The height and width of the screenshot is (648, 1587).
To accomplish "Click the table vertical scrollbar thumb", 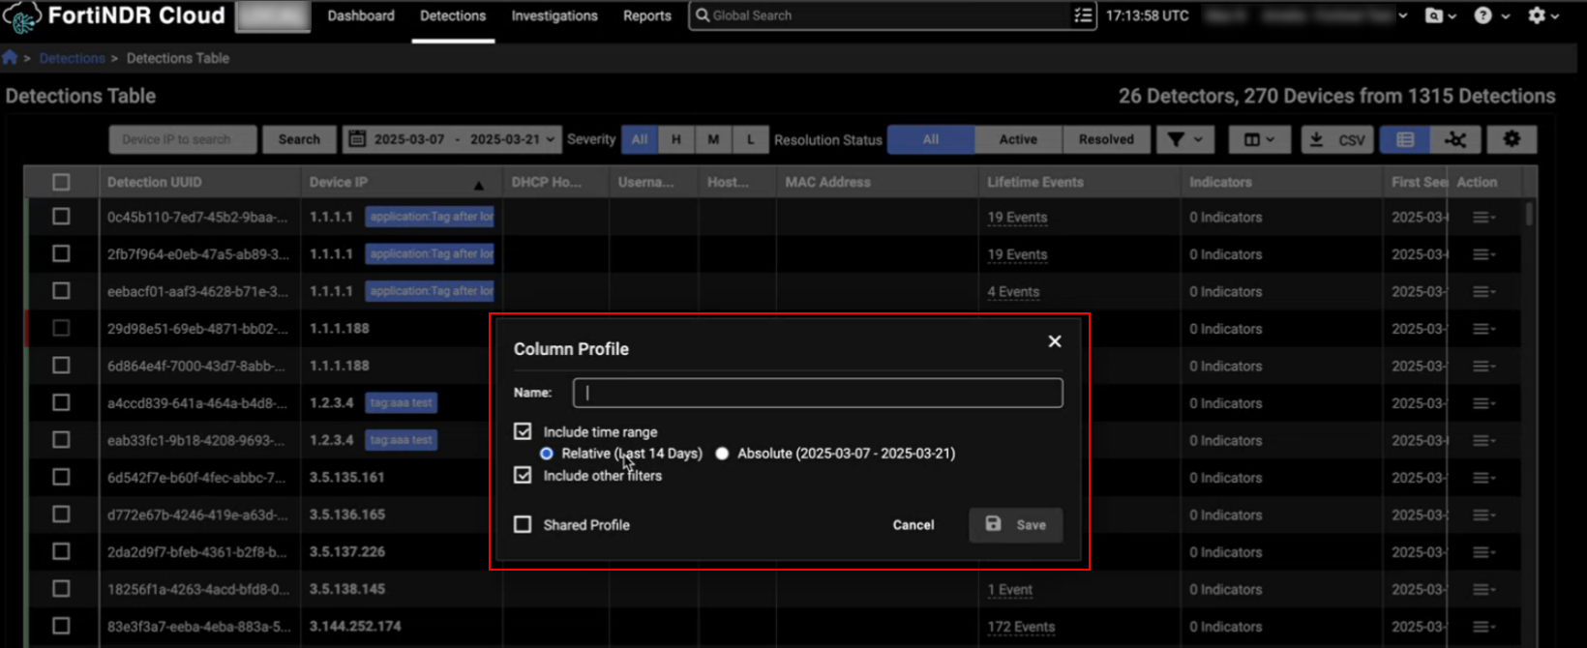I will pos(1529,214).
